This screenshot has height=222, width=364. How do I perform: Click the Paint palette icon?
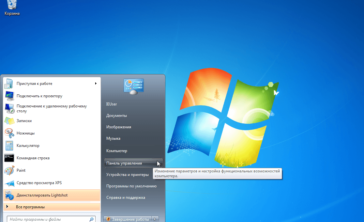[9, 170]
